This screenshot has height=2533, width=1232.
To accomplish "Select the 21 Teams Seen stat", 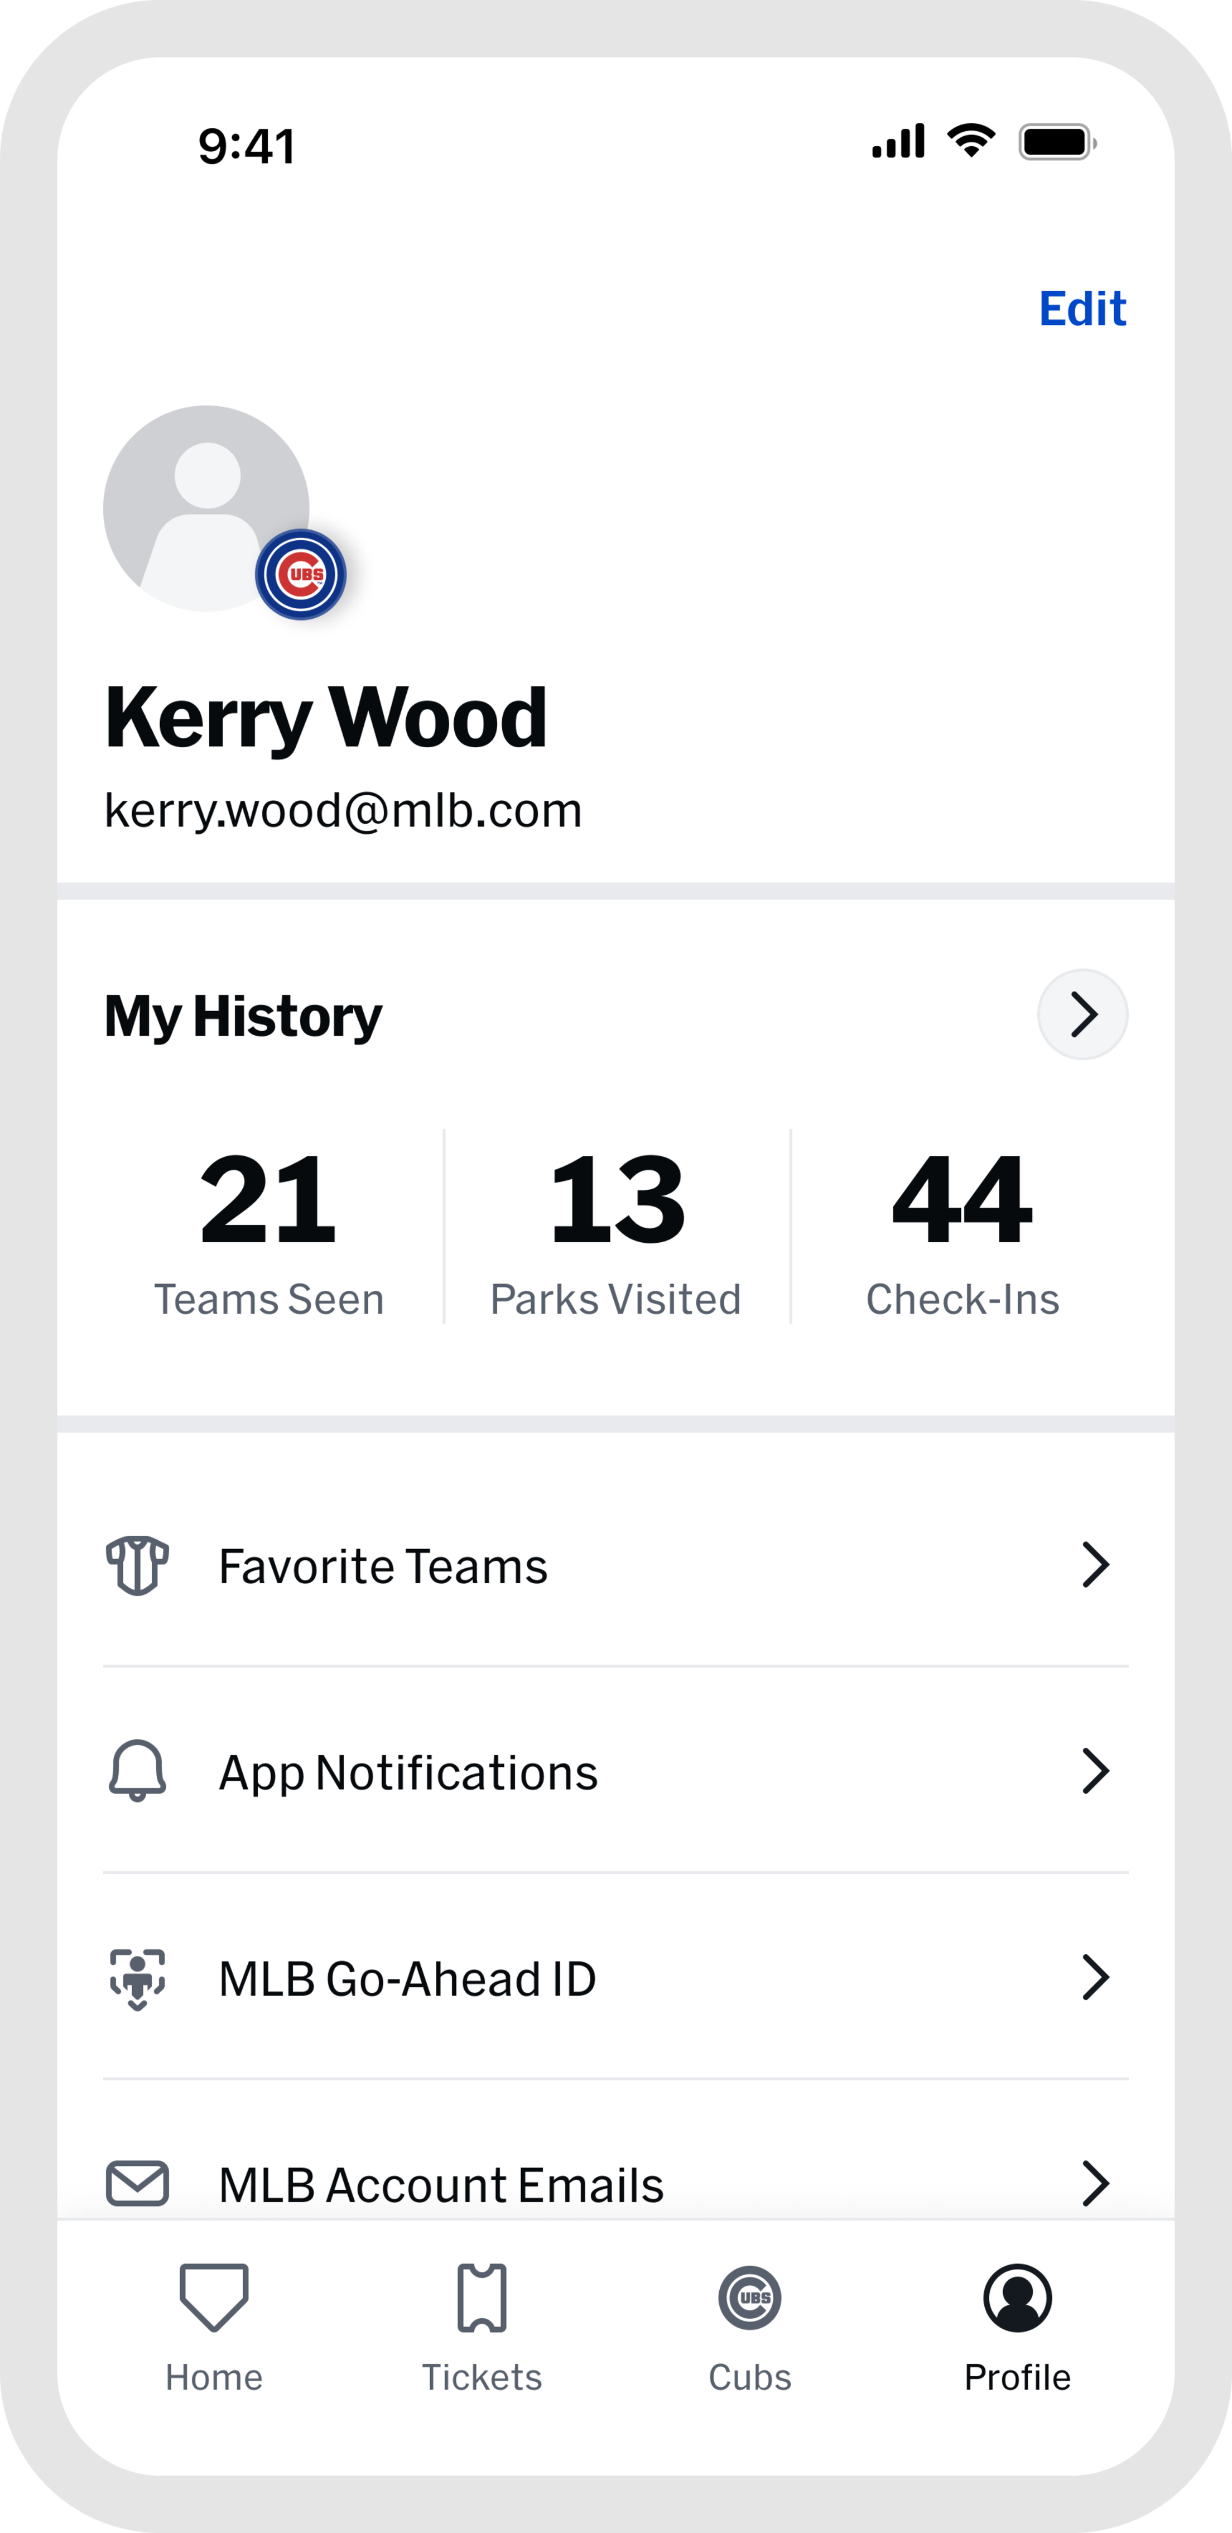I will (268, 1229).
